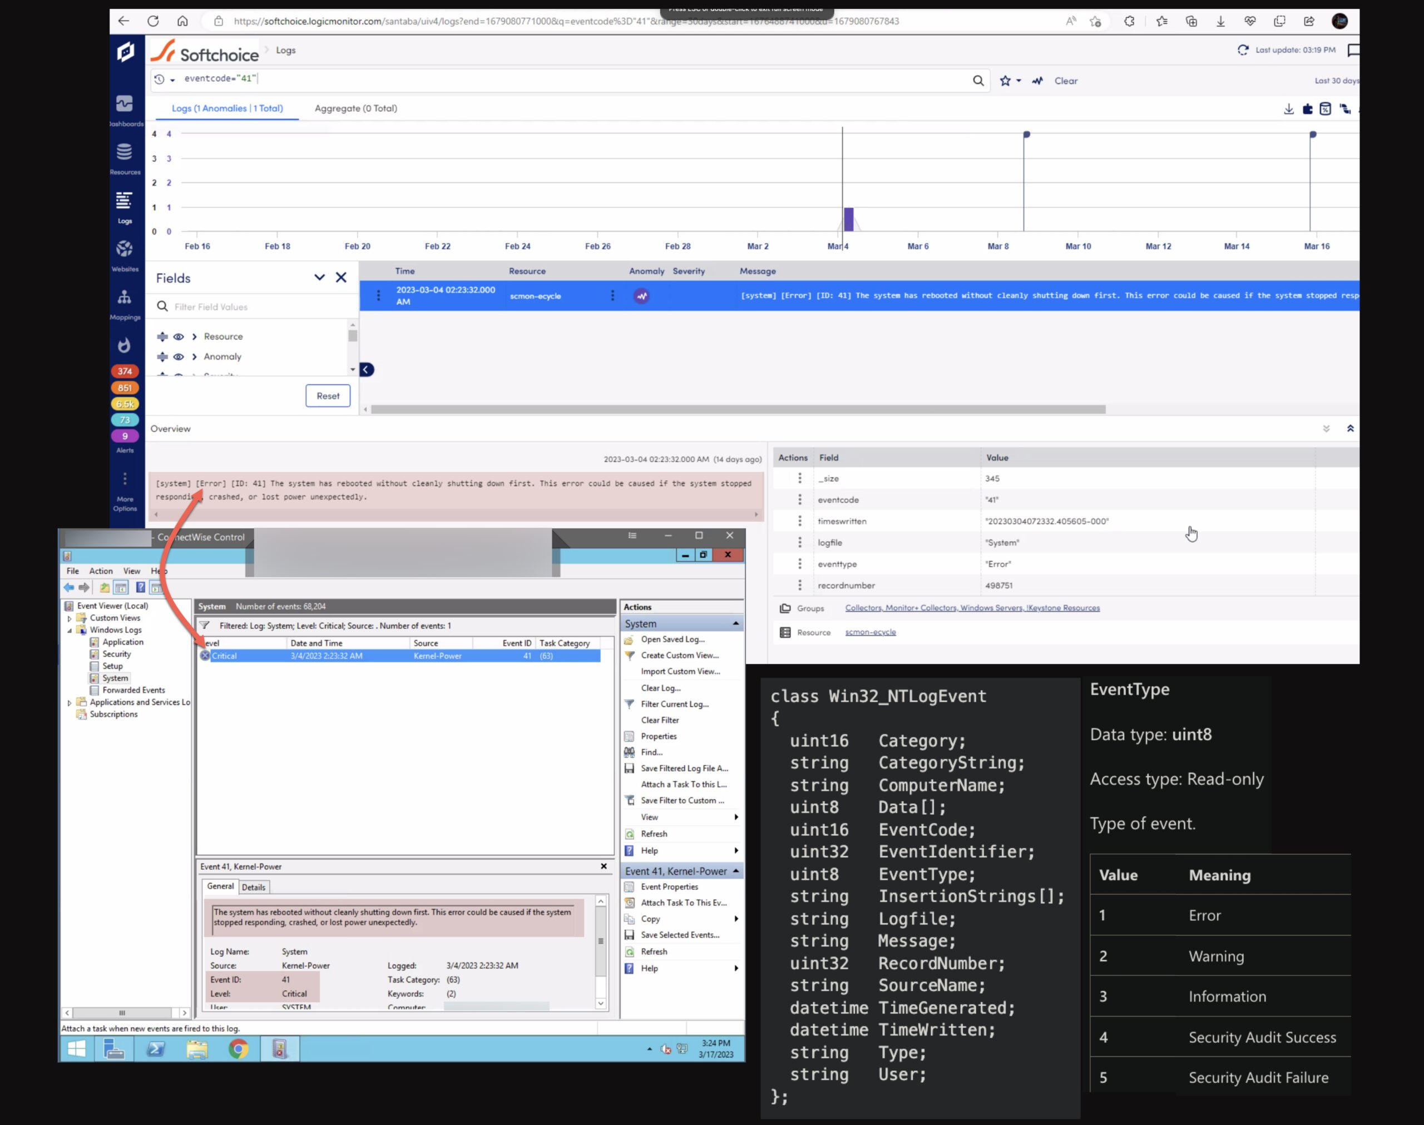1424x1125 pixels.
Task: Click the flame Alerts icon in the sidebar
Action: pyautogui.click(x=125, y=345)
